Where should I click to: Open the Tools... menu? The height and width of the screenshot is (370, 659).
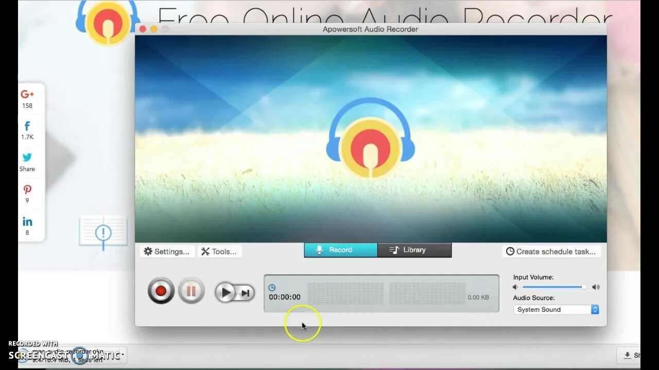coord(219,251)
